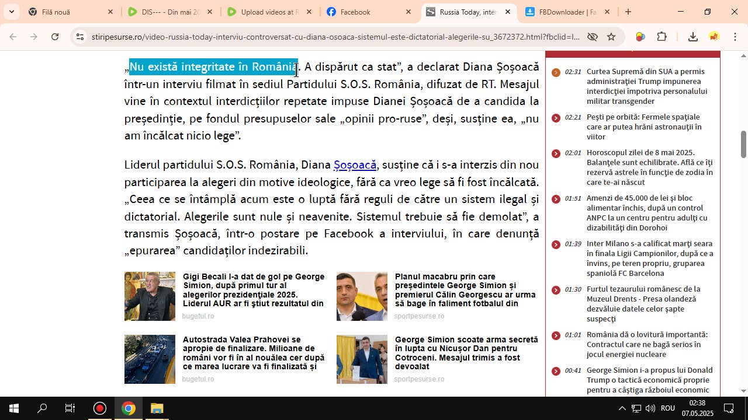Open network tray icon
748x420 pixels.
tap(636, 408)
